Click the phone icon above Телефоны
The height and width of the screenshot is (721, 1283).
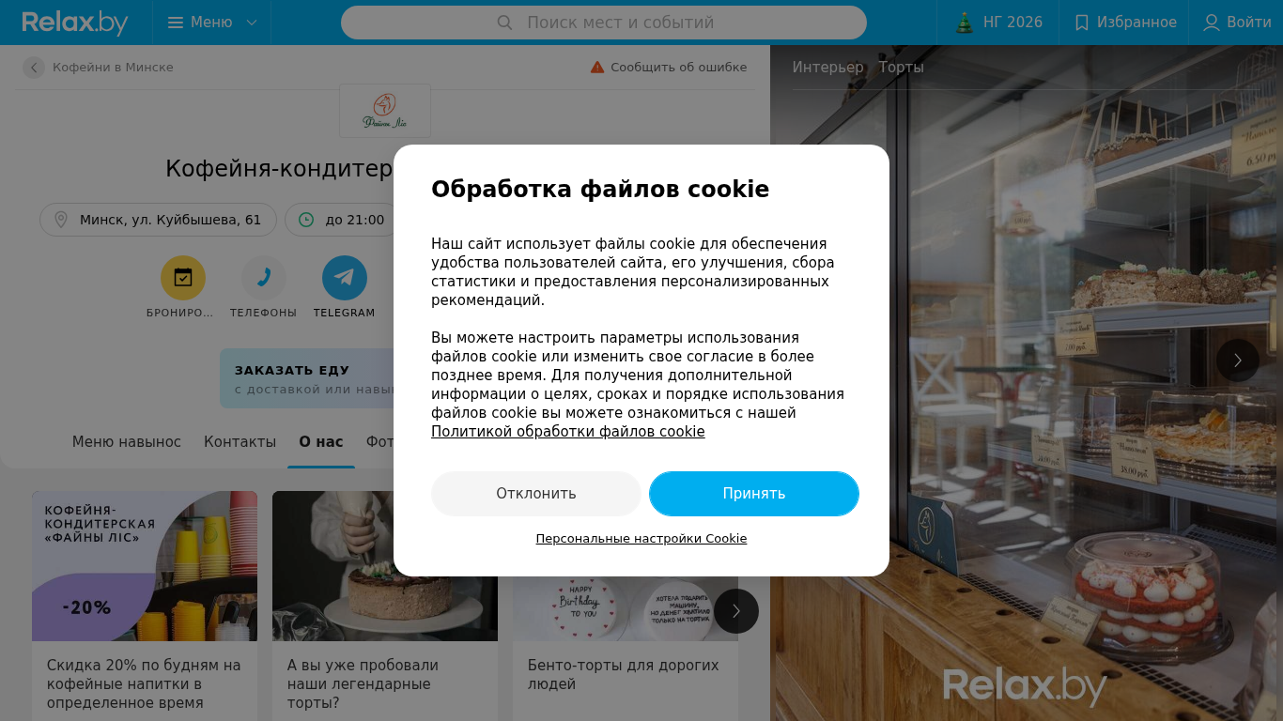[264, 278]
